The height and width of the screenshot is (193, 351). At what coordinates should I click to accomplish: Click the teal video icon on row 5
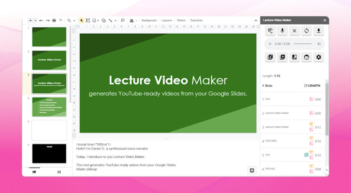pyautogui.click(x=306, y=155)
